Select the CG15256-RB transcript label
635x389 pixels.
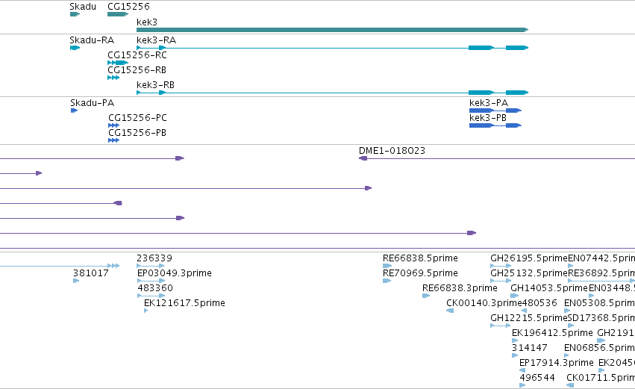(137, 70)
